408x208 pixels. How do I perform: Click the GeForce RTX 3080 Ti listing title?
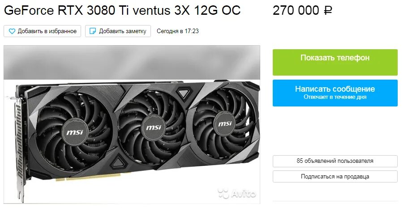[122, 11]
